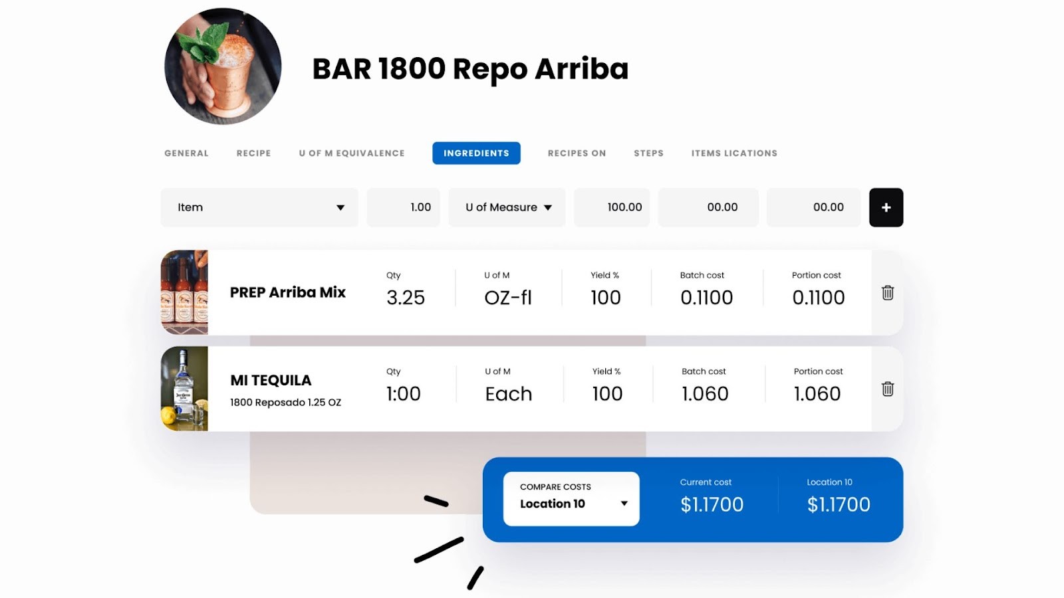The image size is (1064, 598).
Task: Click the 100.00 yield input field
Action: click(x=611, y=207)
